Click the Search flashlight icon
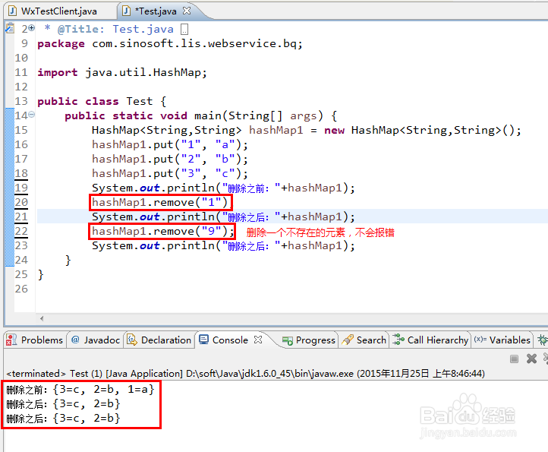The height and width of the screenshot is (452, 548). point(348,340)
